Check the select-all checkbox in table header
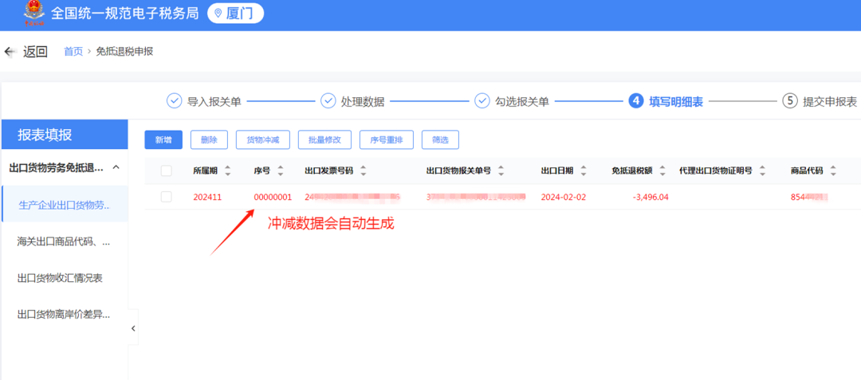The width and height of the screenshot is (861, 380). tap(167, 171)
